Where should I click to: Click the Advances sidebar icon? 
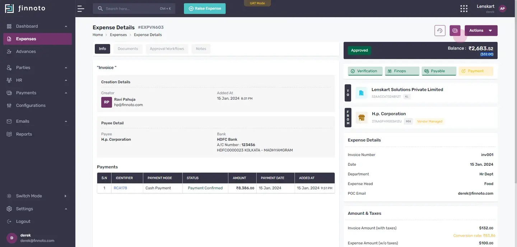click(9, 52)
